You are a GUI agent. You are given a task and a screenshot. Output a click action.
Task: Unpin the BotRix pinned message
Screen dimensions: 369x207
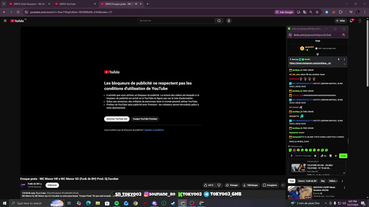coord(339,60)
